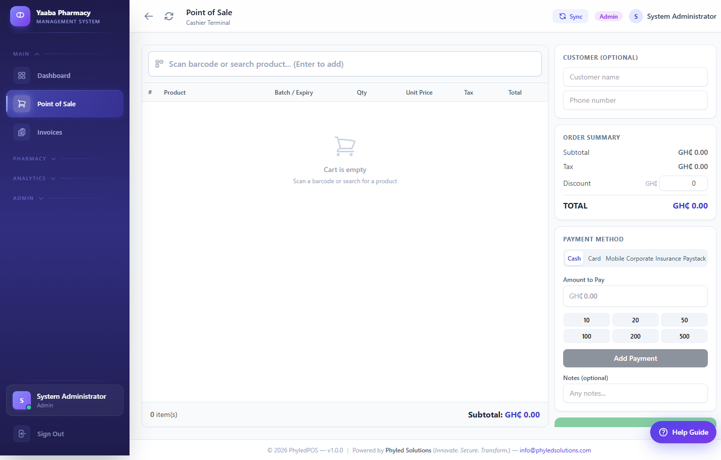Click the Sync button
This screenshot has width=721, height=460.
click(x=571, y=16)
